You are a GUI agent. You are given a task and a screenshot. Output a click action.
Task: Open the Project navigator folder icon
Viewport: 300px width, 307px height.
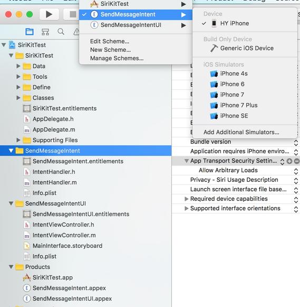point(30,32)
